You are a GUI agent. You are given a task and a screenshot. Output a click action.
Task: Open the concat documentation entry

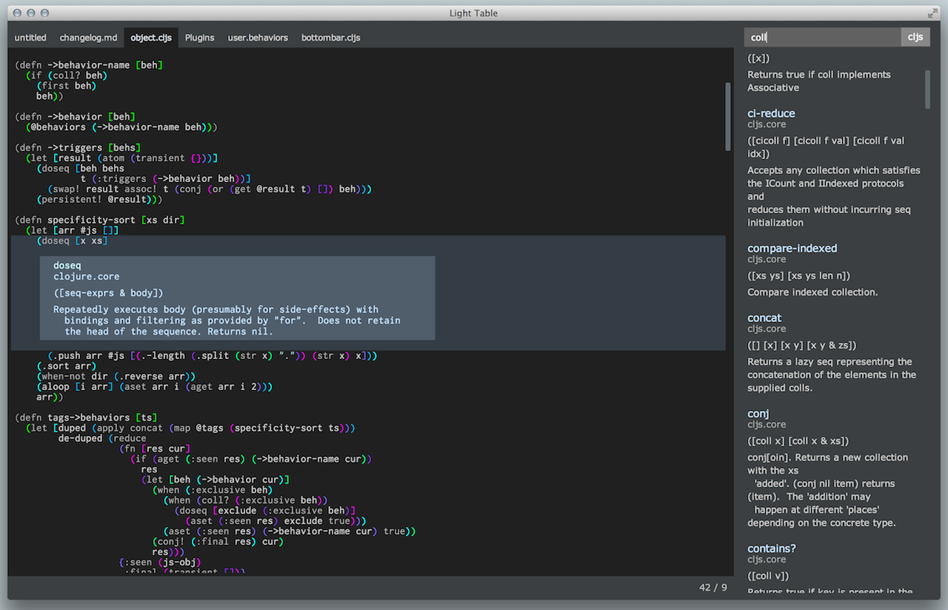click(x=764, y=318)
